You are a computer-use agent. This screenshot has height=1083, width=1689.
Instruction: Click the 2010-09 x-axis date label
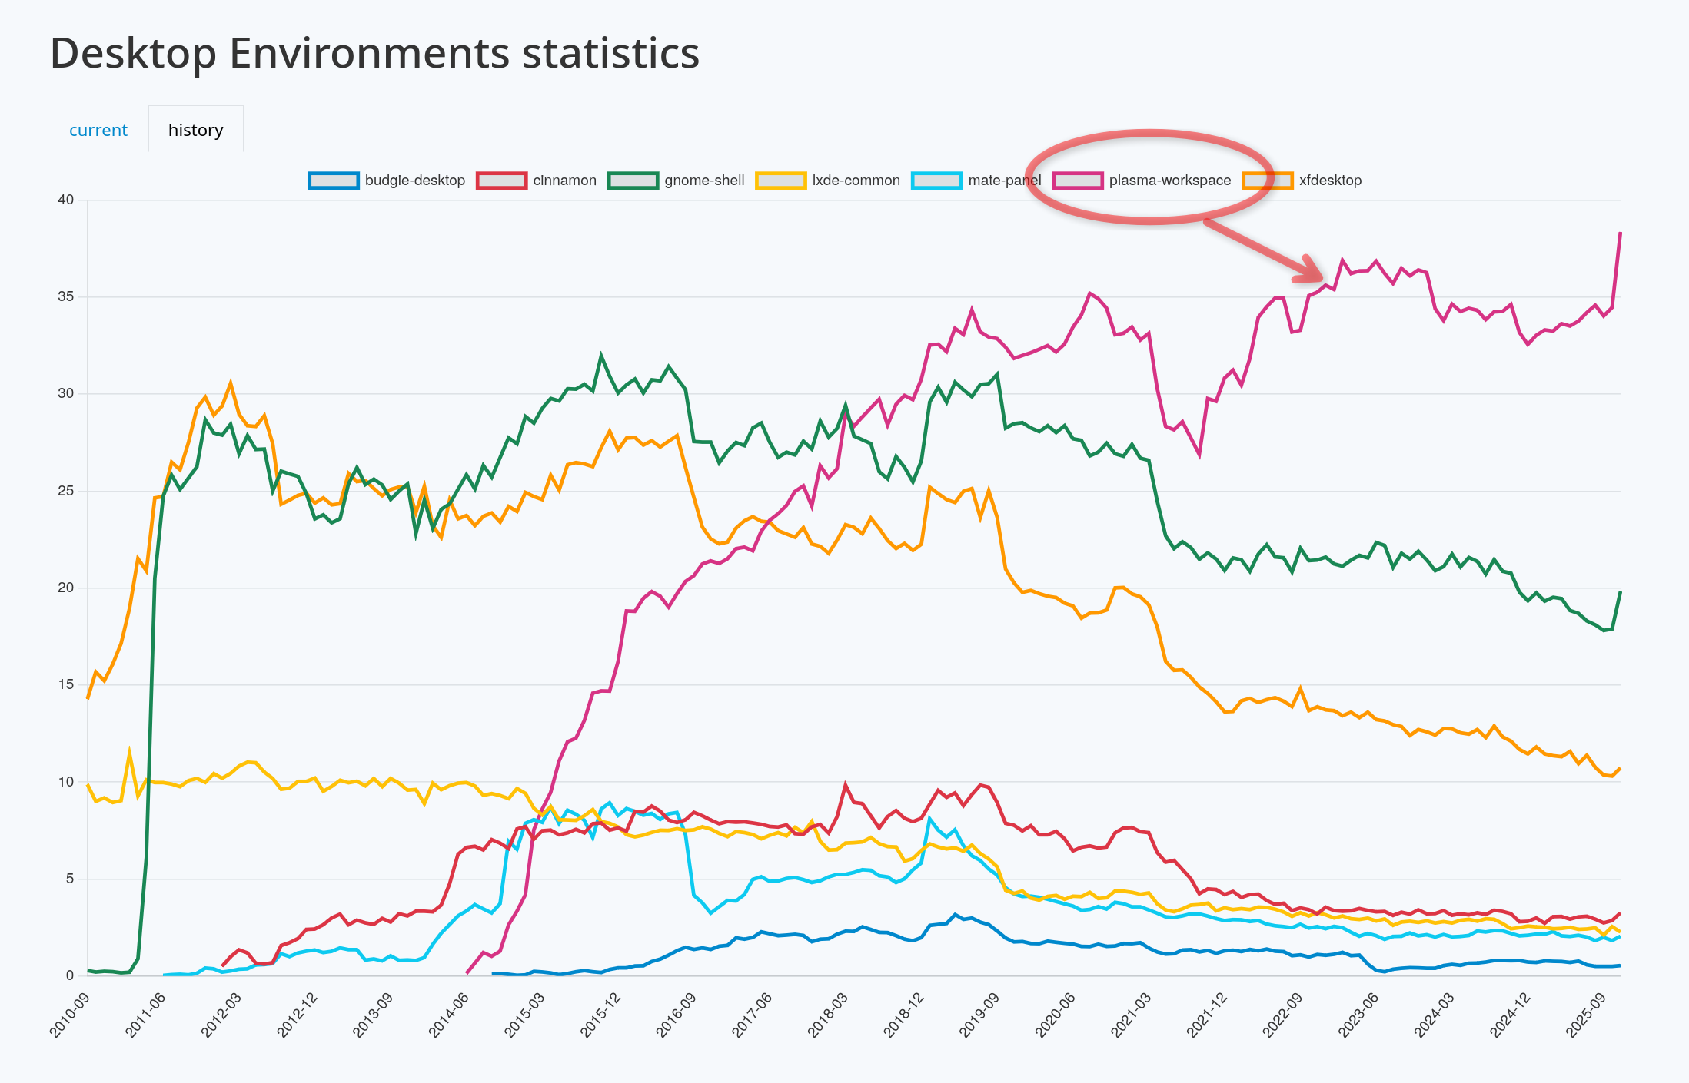click(x=70, y=1015)
